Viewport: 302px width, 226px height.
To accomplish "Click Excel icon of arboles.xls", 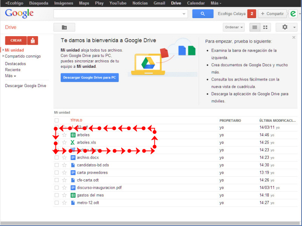I will click(x=72, y=142).
